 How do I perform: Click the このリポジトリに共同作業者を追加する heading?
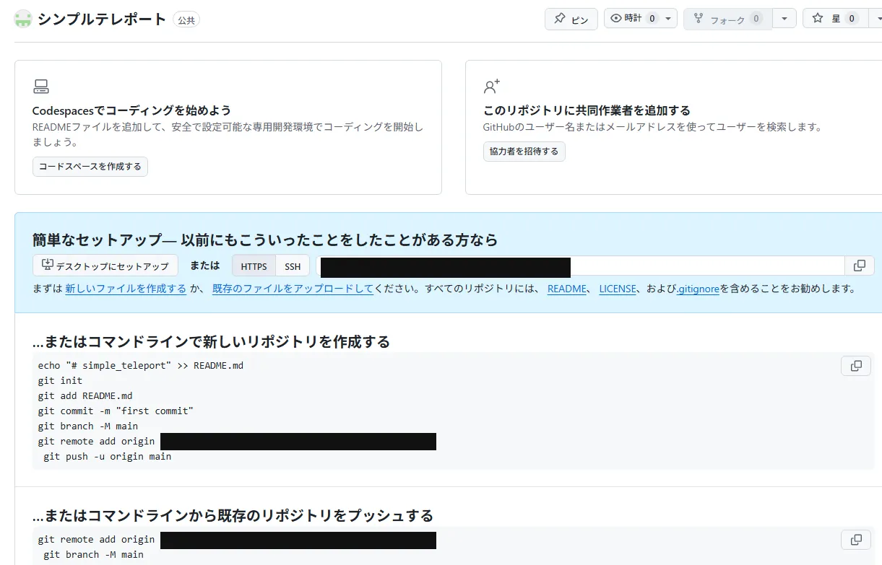click(587, 110)
